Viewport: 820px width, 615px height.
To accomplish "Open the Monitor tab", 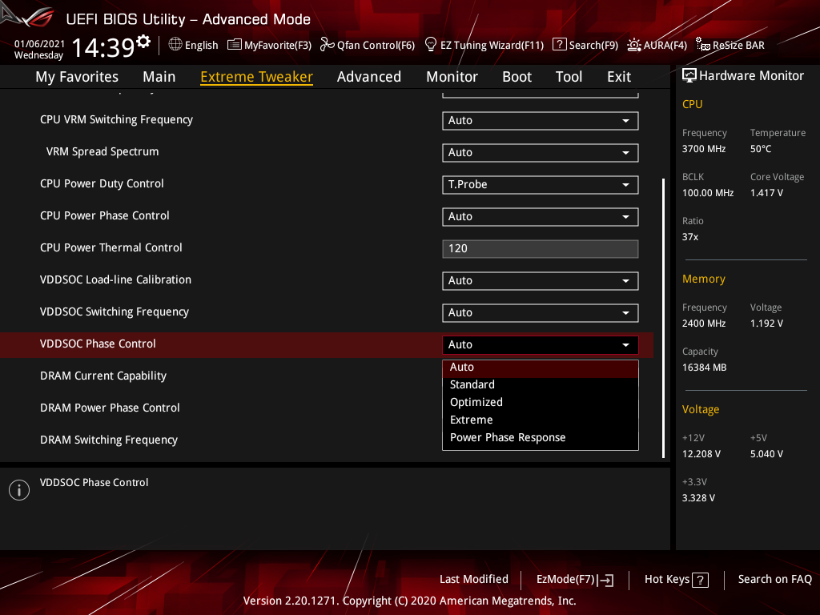I will [x=452, y=77].
